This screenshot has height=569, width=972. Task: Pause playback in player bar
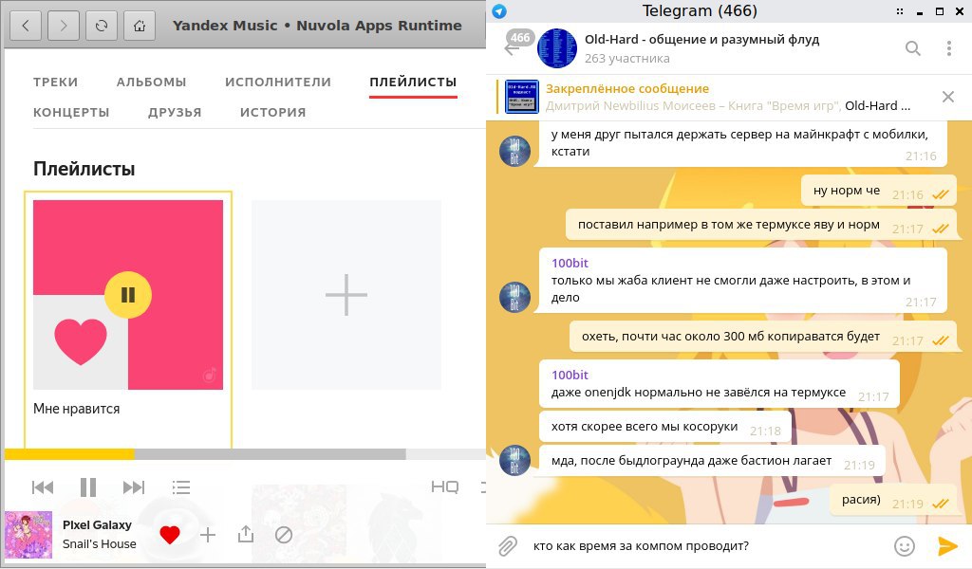pos(88,487)
